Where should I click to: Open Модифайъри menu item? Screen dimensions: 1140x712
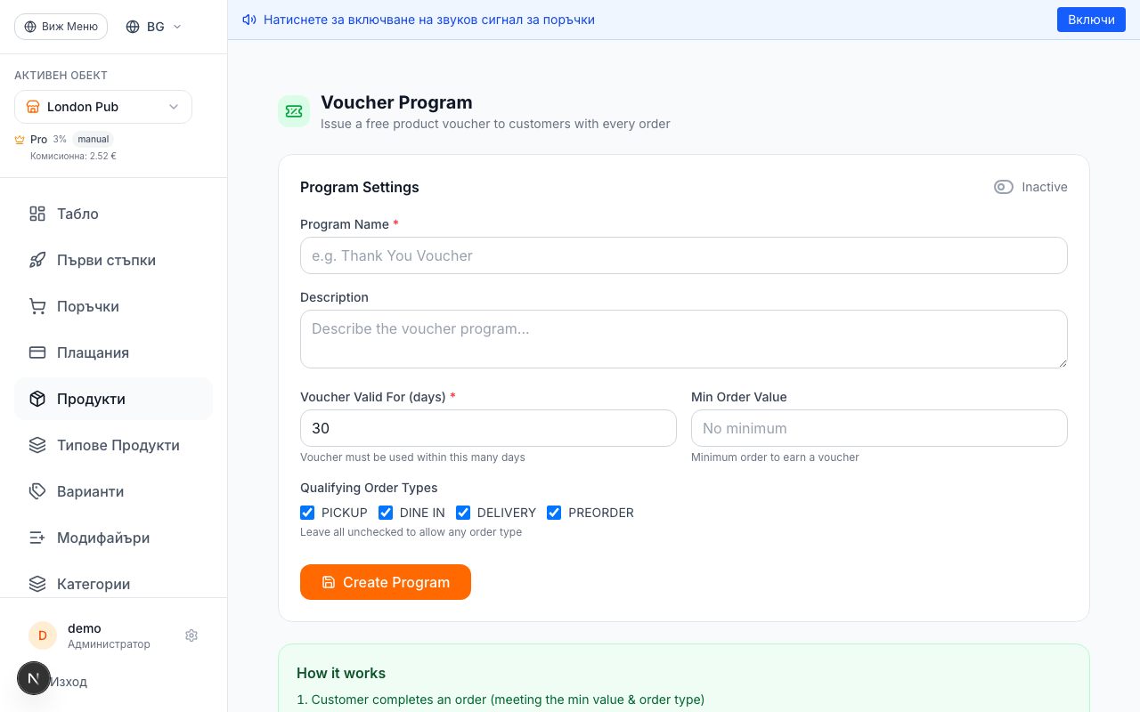[x=102, y=538]
